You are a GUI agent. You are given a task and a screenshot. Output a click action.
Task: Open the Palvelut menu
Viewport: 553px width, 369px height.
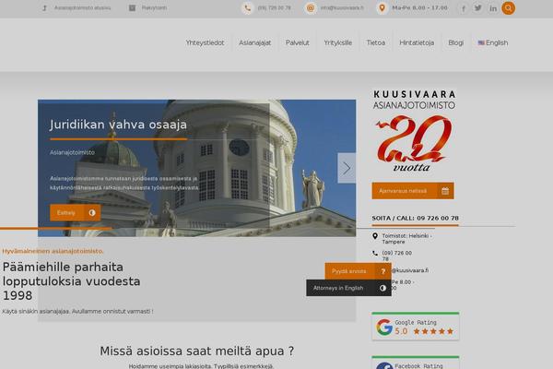298,42
